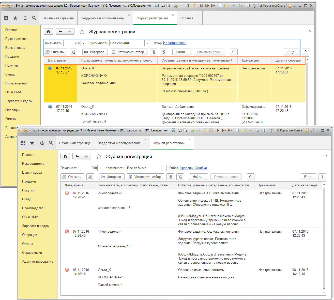Screen dimensions: 334x300
Task: Click the save icon in the back window title bar
Action: pos(157,6)
